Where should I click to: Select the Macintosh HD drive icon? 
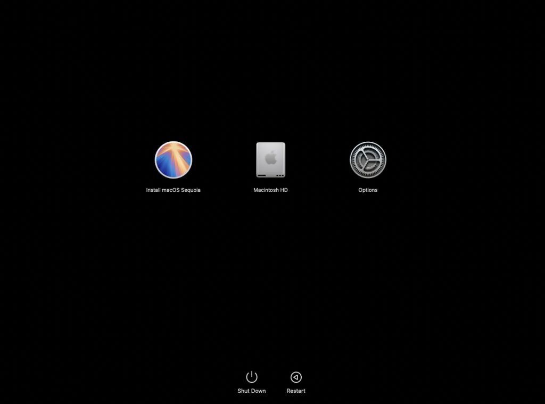(x=270, y=160)
